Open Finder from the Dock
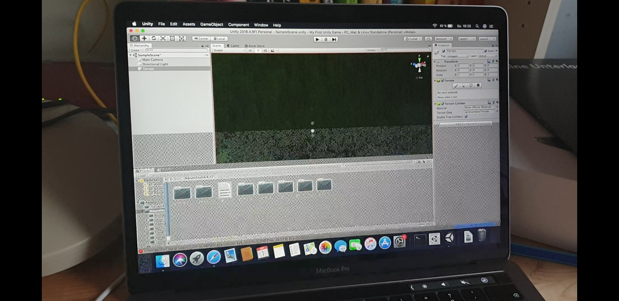 point(162,260)
